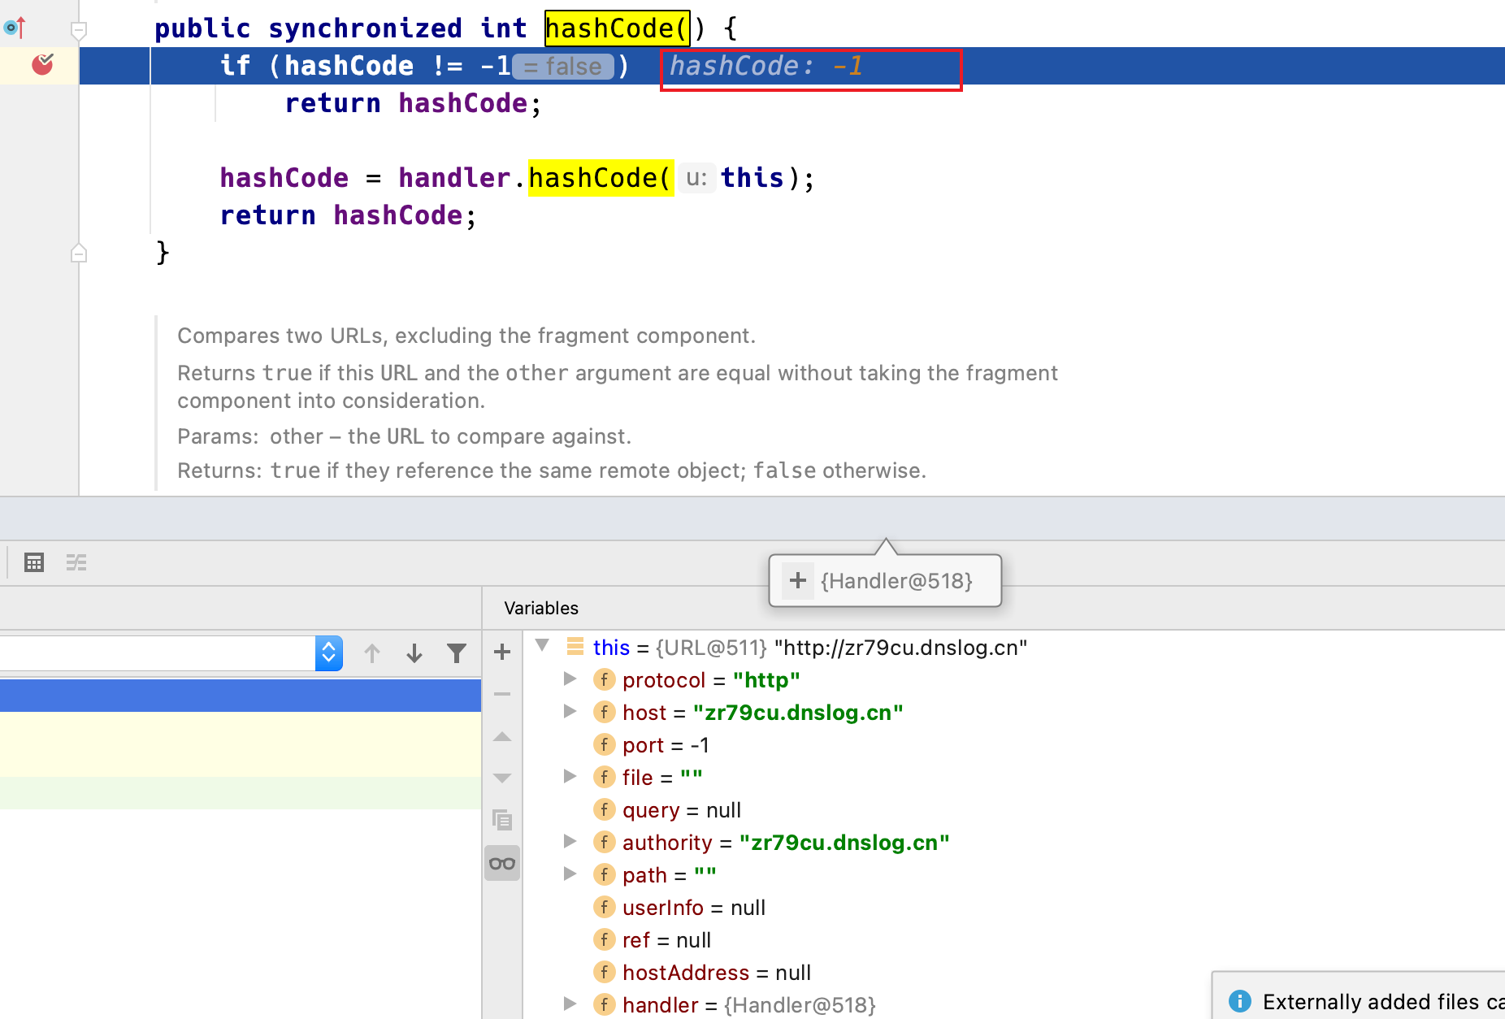The width and height of the screenshot is (1505, 1019).
Task: Select the handler = {Handler@518} row text
Action: [749, 1005]
